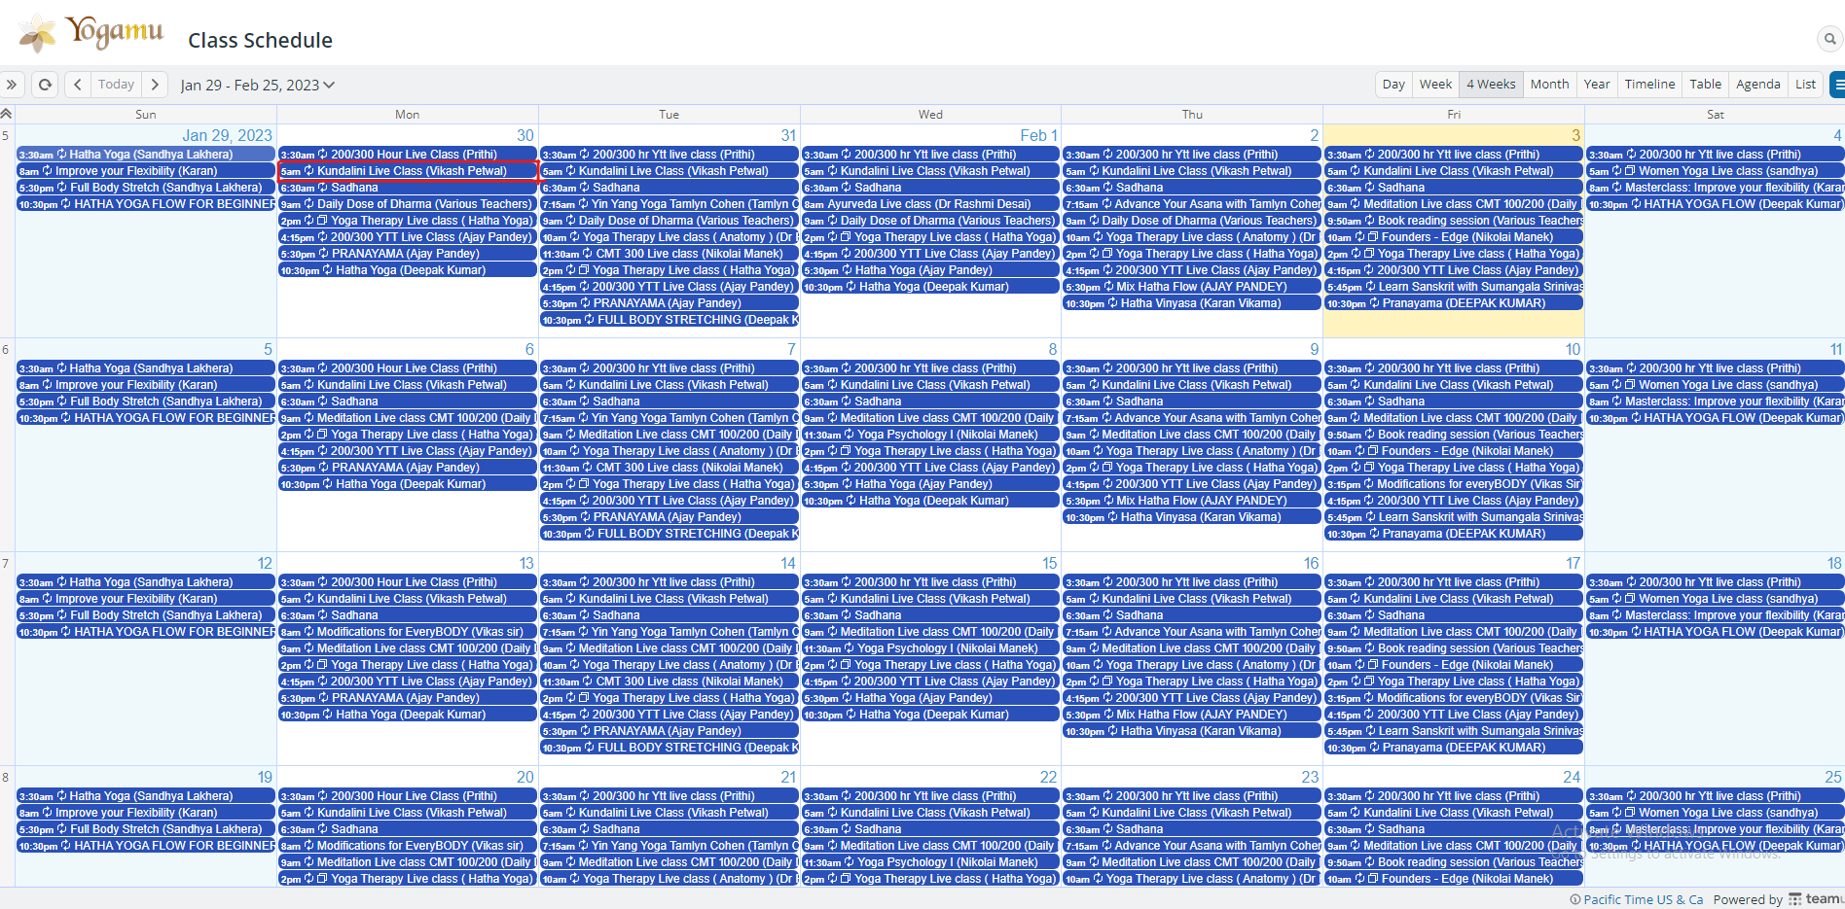
Task: Open the blue menu icon at right
Action: 1837,85
